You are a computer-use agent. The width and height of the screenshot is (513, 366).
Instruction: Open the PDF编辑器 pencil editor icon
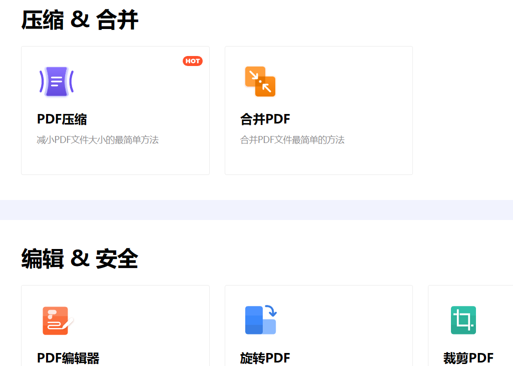point(57,320)
